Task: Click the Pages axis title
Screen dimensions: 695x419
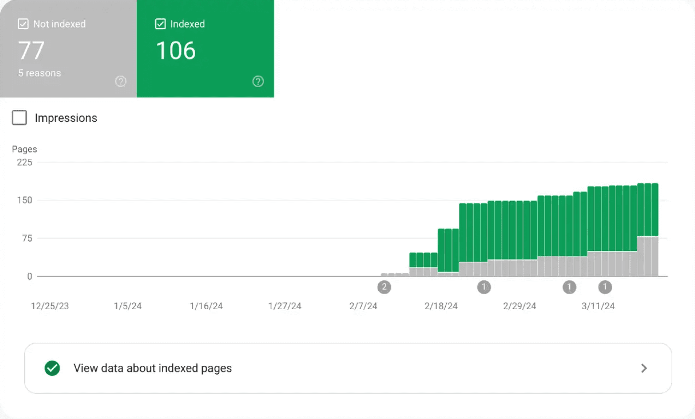Action: click(24, 149)
